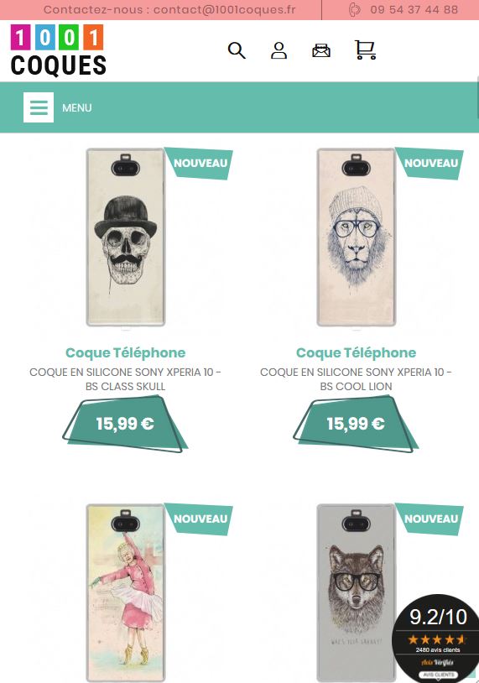Open BS Class Skull case thumbnail
Image resolution: width=479 pixels, height=683 pixels.
point(126,237)
